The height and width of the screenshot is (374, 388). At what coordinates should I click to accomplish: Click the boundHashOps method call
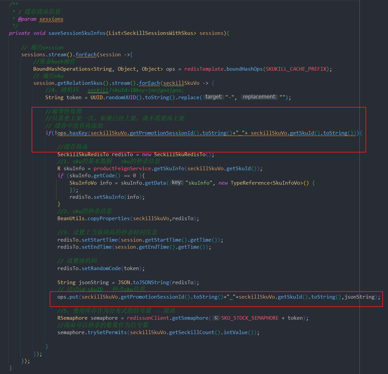(x=244, y=69)
